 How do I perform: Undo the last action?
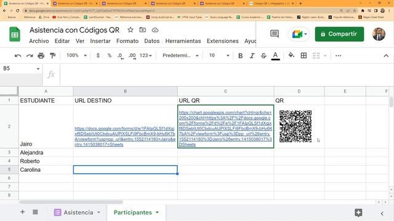[x=18, y=56]
